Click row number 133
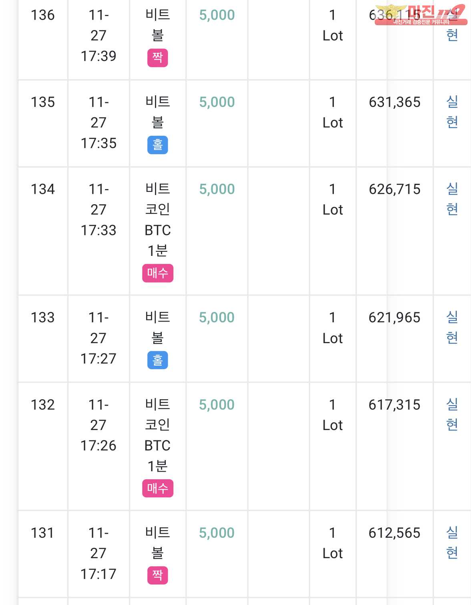 point(43,318)
